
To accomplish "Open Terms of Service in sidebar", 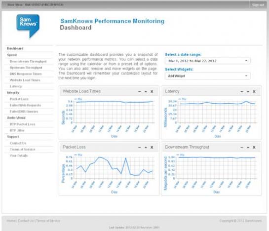I will coord(23,149).
